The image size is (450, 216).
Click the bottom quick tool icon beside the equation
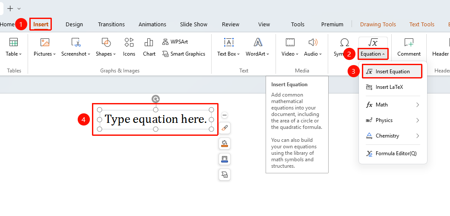pos(225,175)
